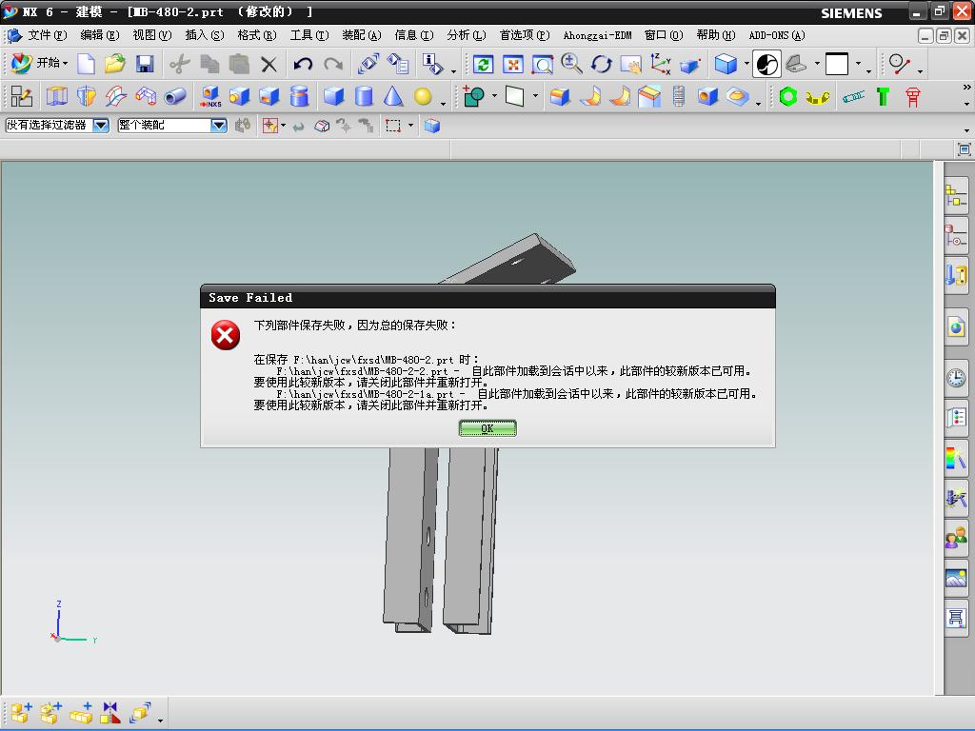This screenshot has height=731, width=975.
Task: Click the Zoom window magnifier icon
Action: 542,64
